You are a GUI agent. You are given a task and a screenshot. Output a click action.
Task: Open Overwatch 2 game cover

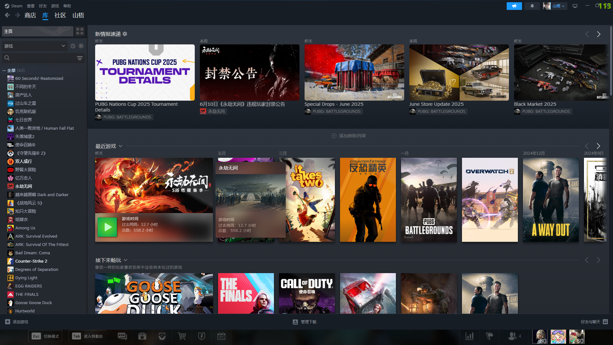click(x=490, y=200)
